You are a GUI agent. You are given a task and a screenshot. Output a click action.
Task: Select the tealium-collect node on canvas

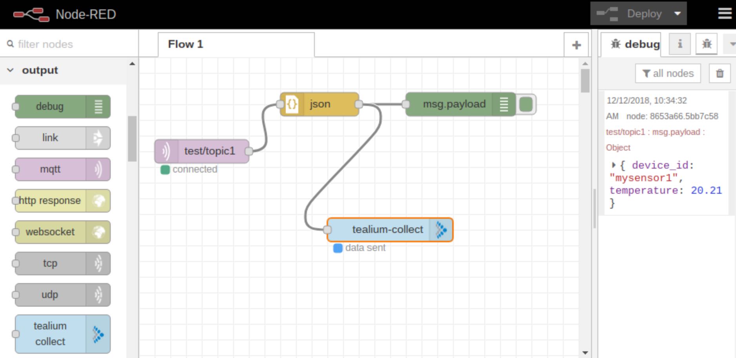point(390,229)
